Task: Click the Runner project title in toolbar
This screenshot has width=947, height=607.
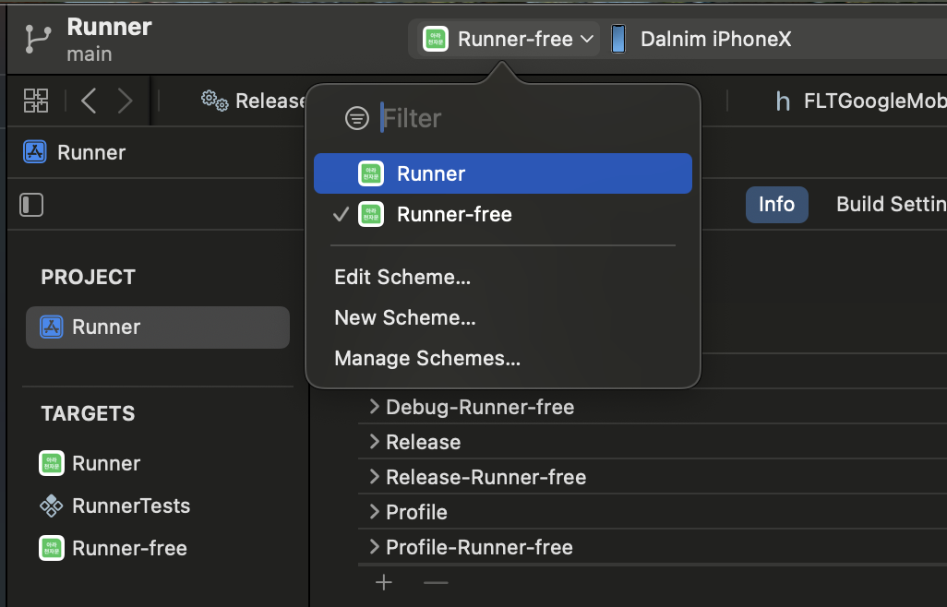Action: (x=109, y=27)
